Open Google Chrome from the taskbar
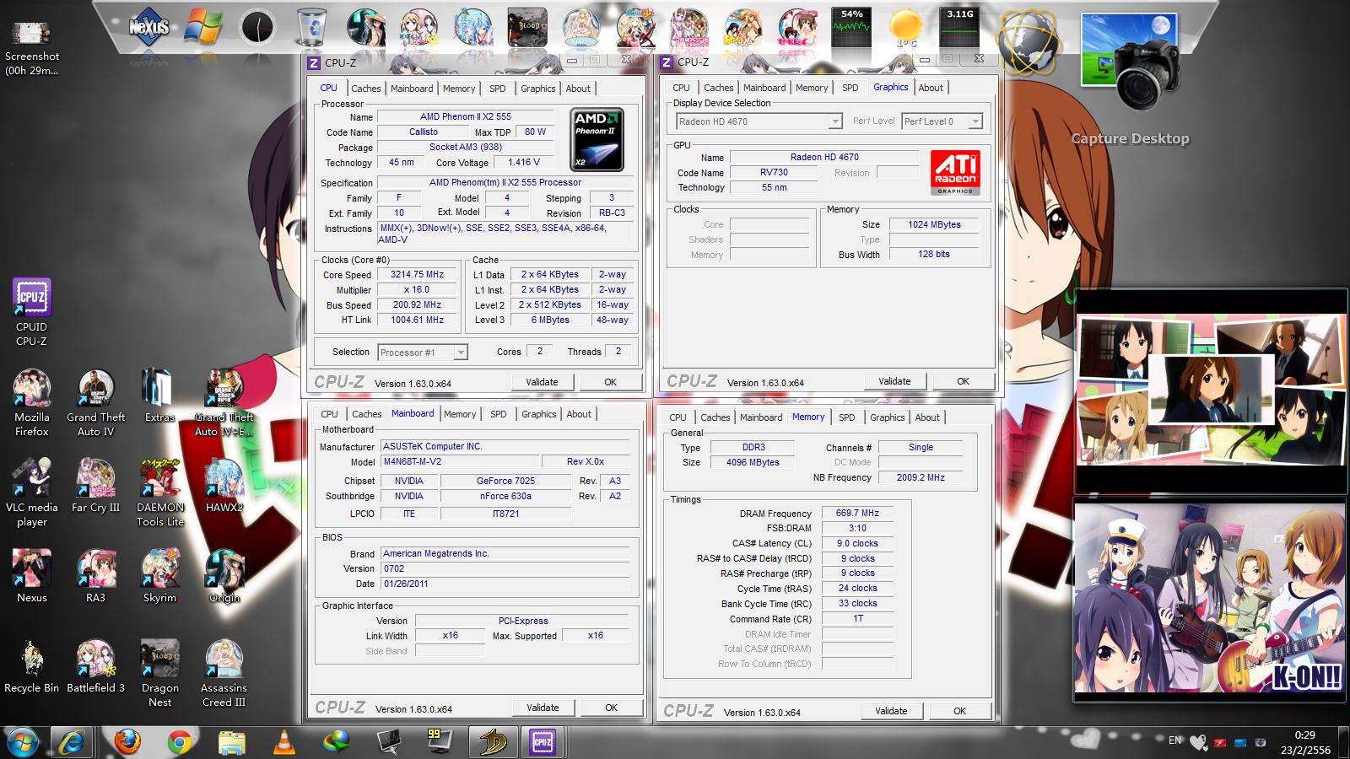1350x759 pixels. coord(179,742)
